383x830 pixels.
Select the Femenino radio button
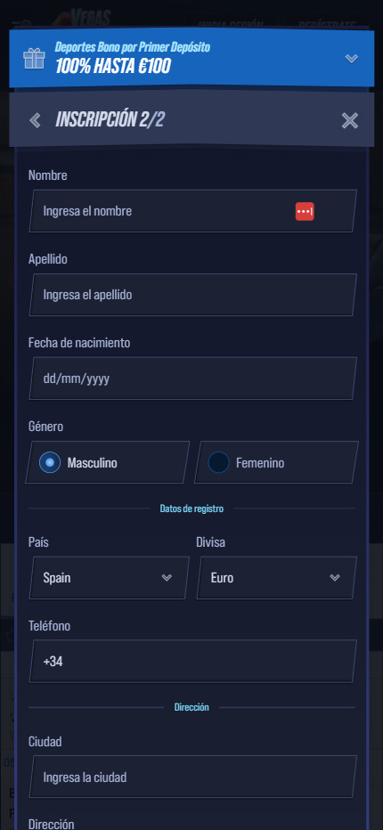[218, 462]
